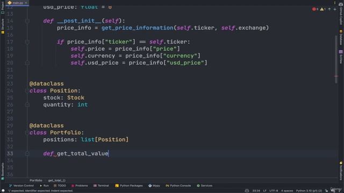Change 4 spaces indent setting

point(287,191)
